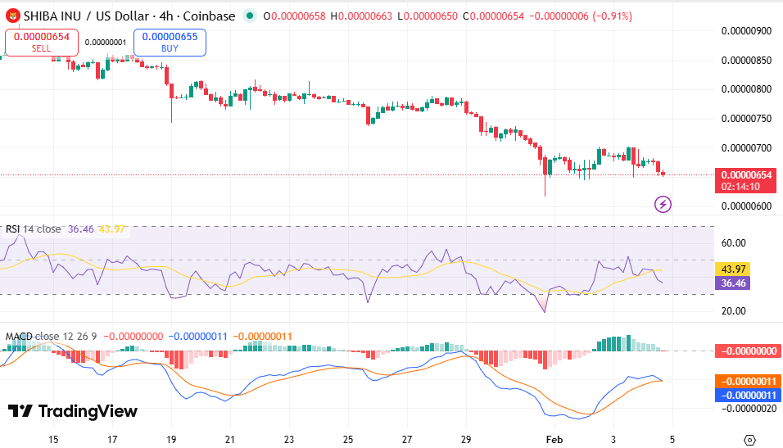Click the RSI average value 43.97 in legend
The height and width of the screenshot is (448, 783).
point(112,229)
